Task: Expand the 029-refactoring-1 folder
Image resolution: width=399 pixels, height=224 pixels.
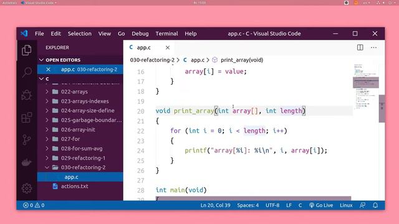Action: [80, 158]
